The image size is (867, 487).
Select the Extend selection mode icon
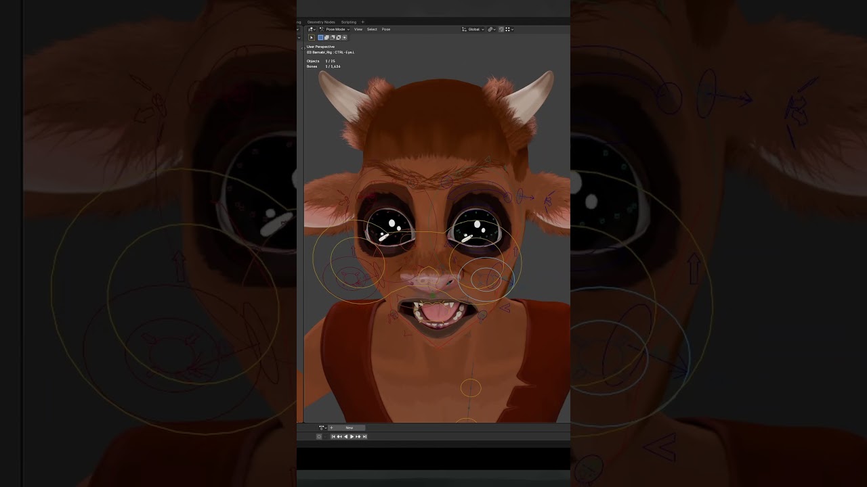[x=326, y=37]
